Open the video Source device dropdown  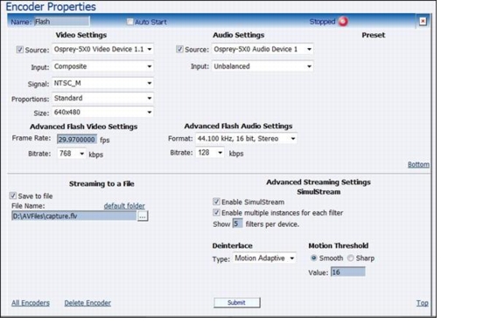(x=102, y=50)
